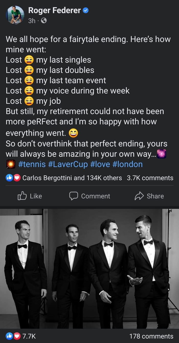This screenshot has width=179, height=343.
Task: Open the #LaverCup hashtag
Action: point(68,164)
